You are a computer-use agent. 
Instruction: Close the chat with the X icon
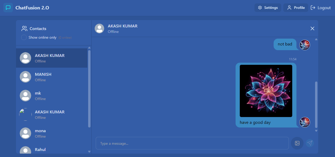312,28
